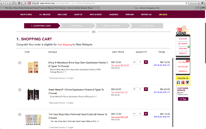Open ALL DEALS in the side panel
This screenshot has width=206, height=129.
183,62
